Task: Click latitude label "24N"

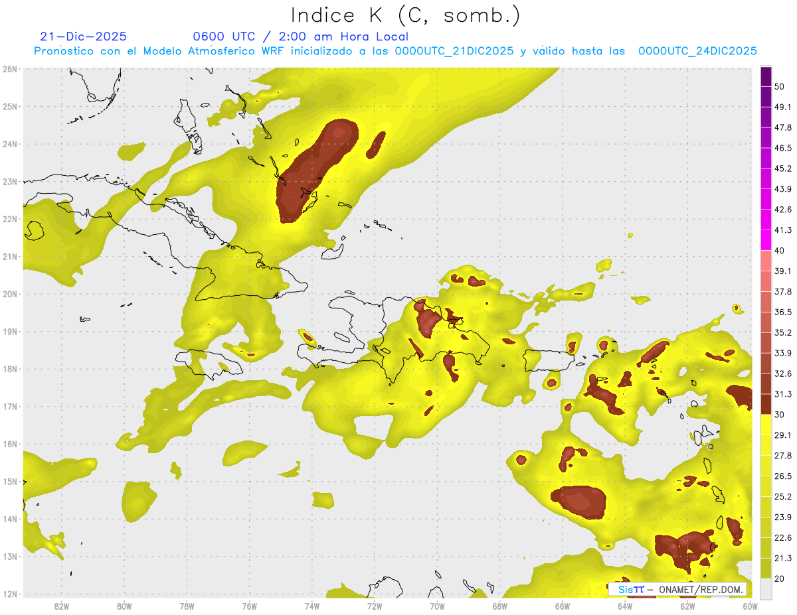Action: [x=10, y=144]
